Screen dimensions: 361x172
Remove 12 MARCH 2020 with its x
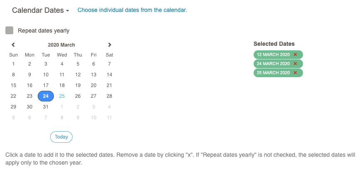tap(295, 54)
